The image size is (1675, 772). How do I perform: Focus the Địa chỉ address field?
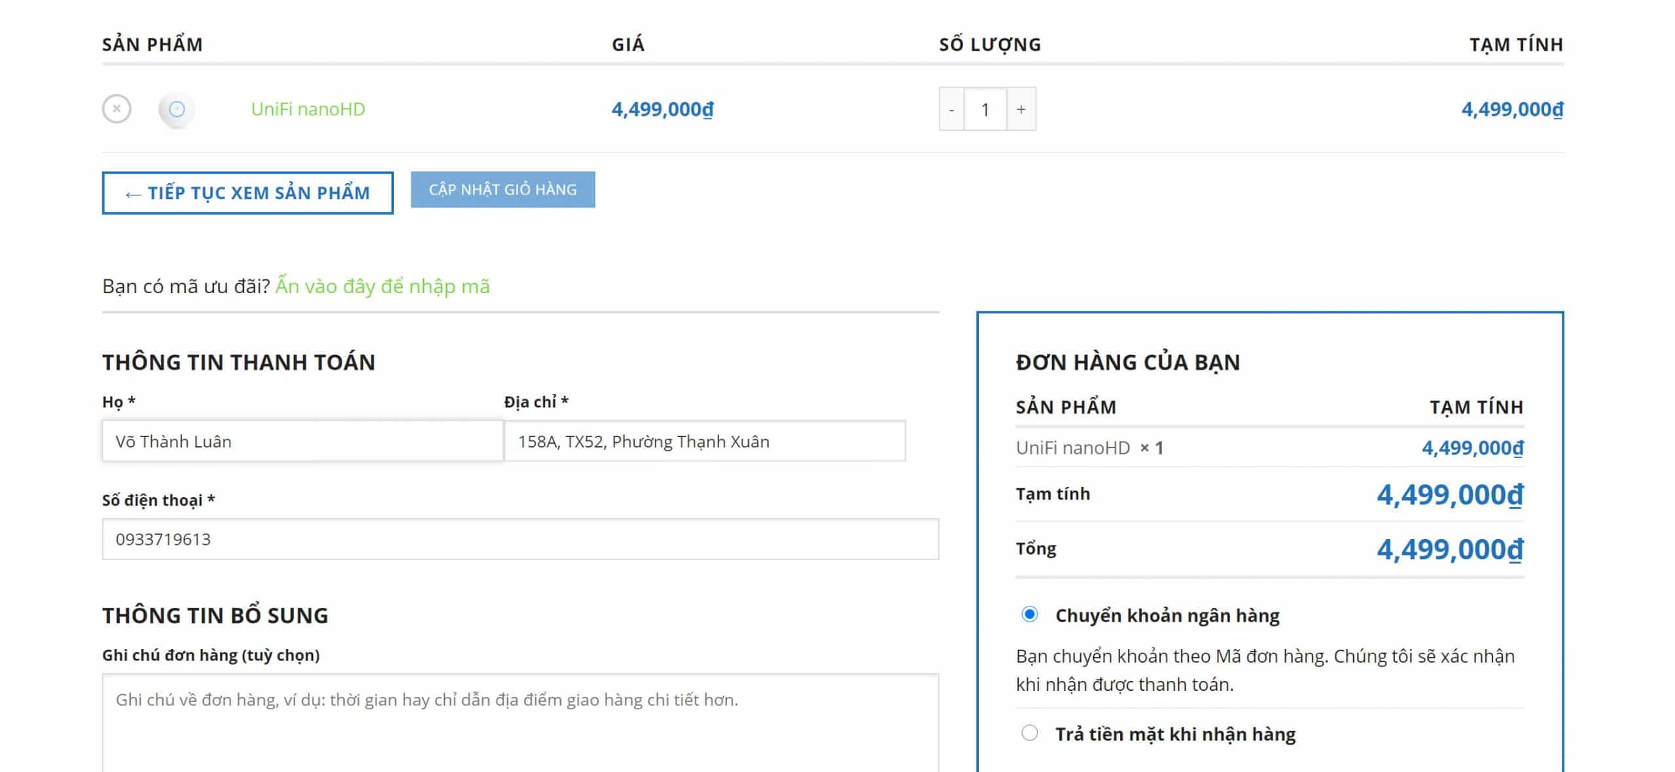704,442
